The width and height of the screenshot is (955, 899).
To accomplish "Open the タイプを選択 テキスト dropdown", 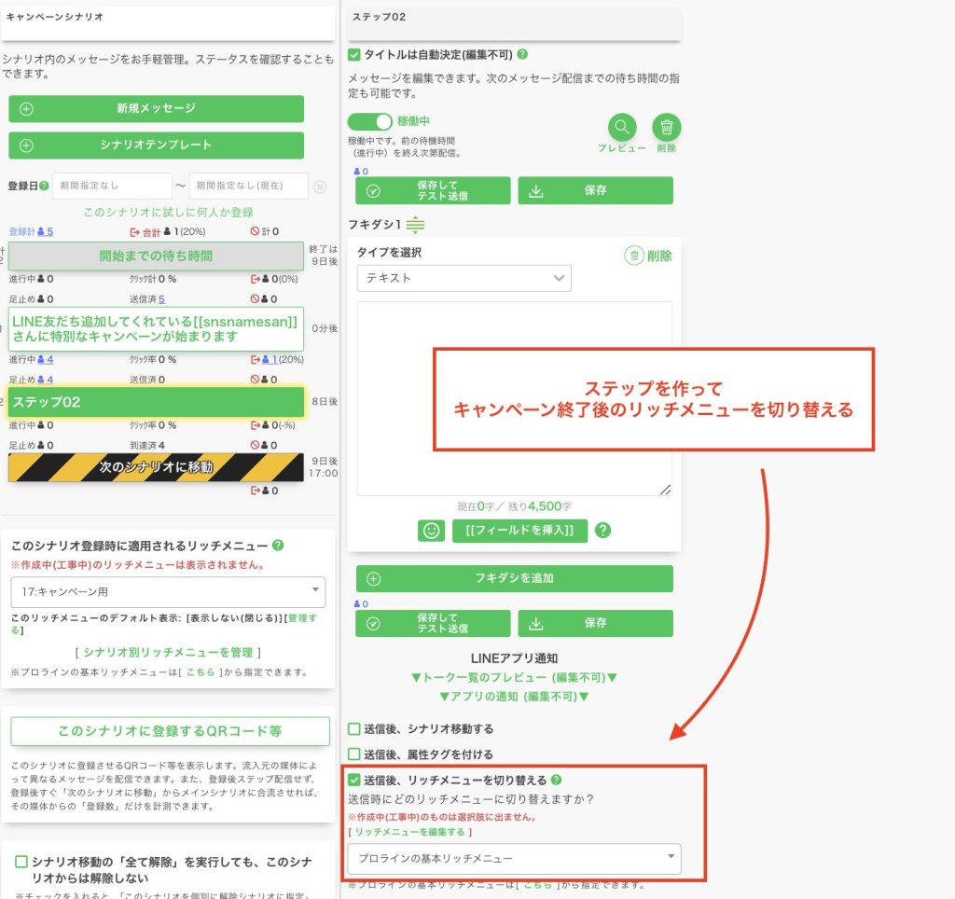I will point(464,278).
